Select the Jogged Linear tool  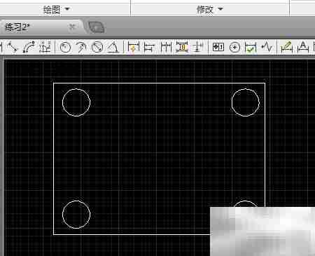267,47
